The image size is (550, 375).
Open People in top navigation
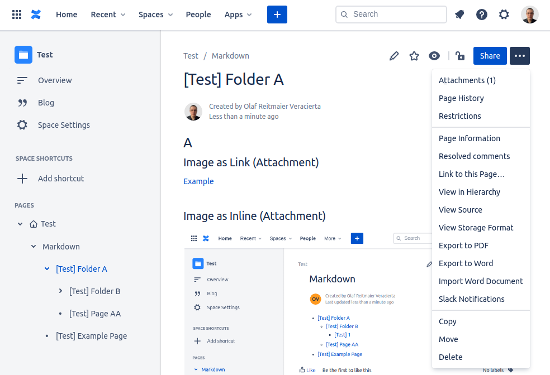point(198,15)
